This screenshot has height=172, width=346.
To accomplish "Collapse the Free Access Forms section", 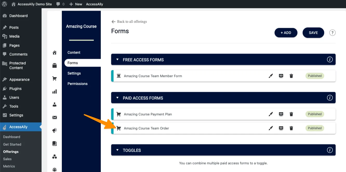I will tap(117, 60).
